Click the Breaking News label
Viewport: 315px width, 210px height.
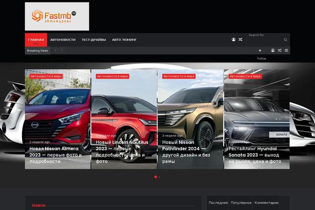tap(38, 50)
